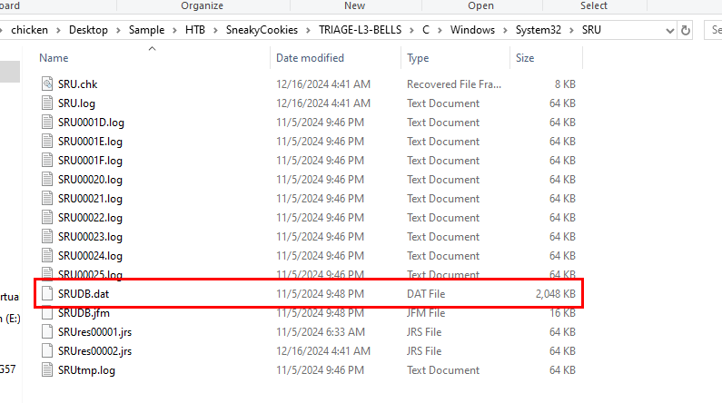Sort by the Date modified column header
Image resolution: width=722 pixels, height=403 pixels.
pos(310,58)
